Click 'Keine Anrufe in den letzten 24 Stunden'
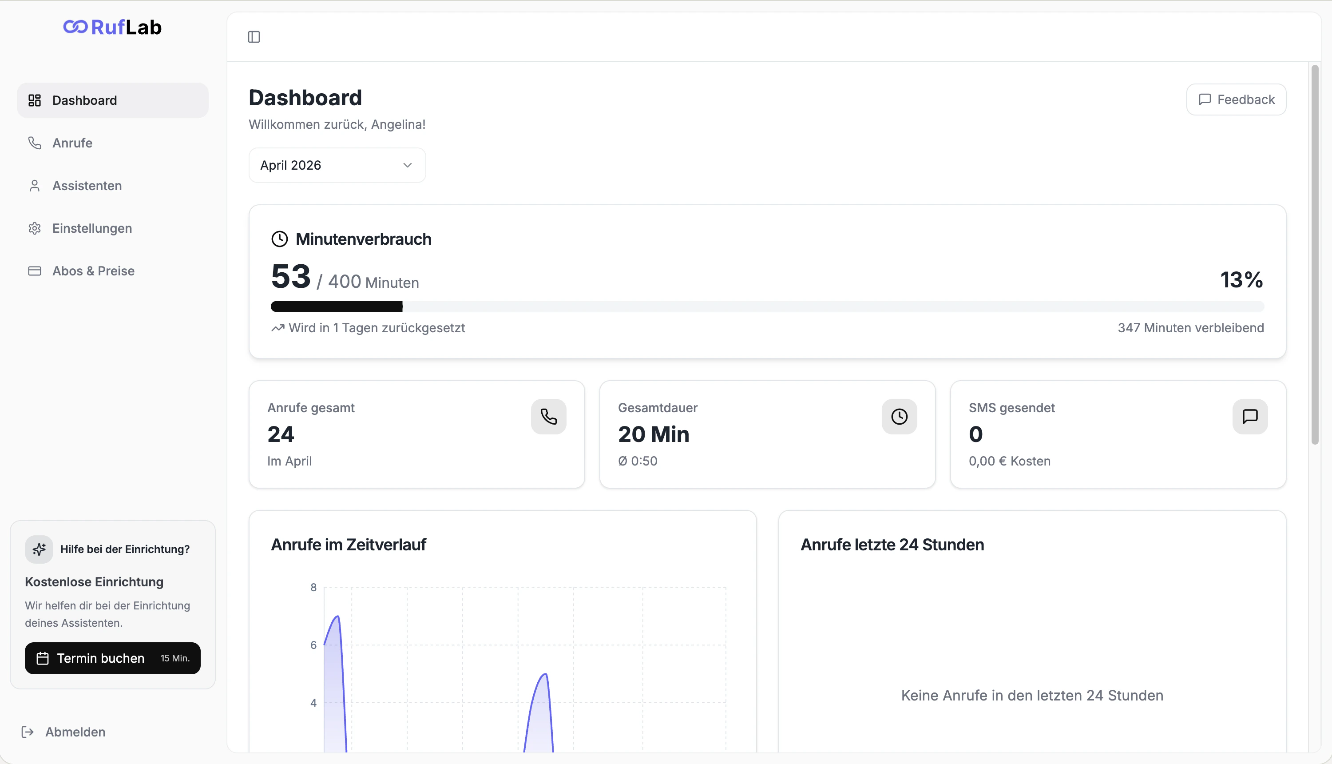The image size is (1332, 764). pos(1032,696)
